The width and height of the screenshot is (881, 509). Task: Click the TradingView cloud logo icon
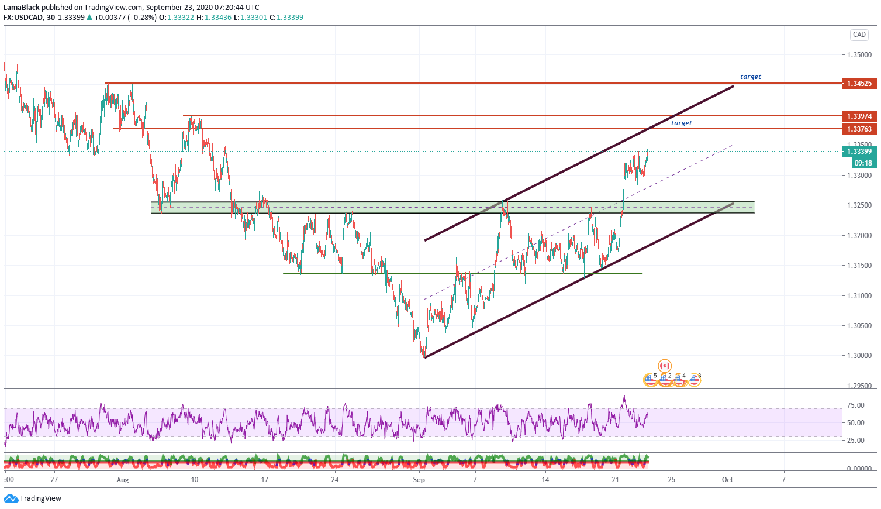coord(11,498)
